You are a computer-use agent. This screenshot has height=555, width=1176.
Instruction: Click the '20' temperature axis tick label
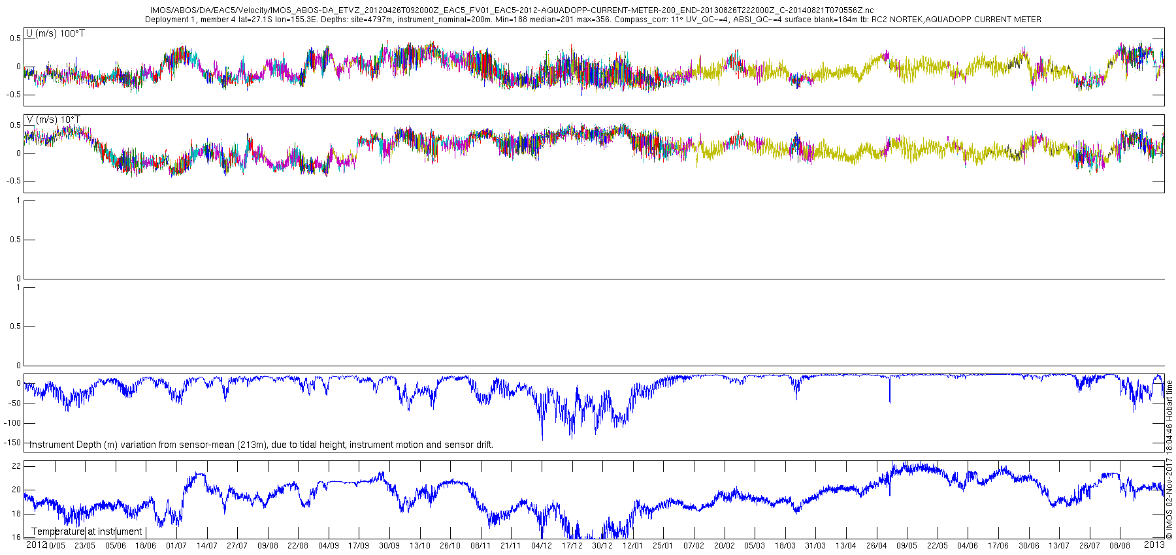(16, 490)
